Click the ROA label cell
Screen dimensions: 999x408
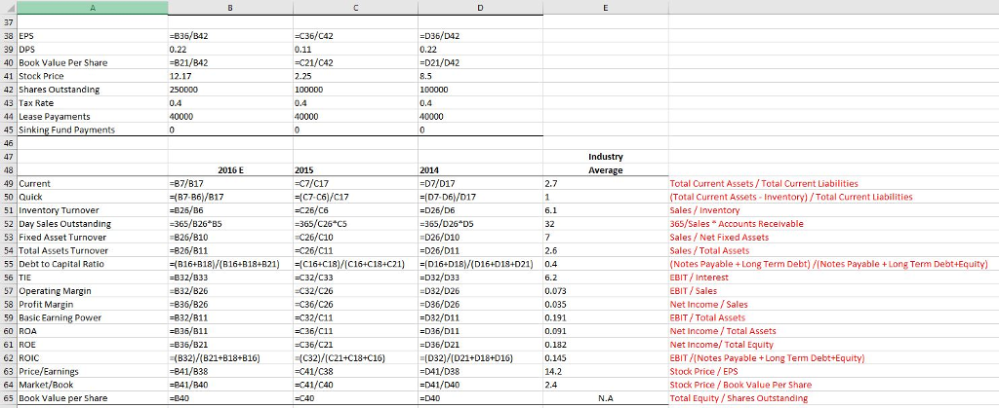[93, 330]
